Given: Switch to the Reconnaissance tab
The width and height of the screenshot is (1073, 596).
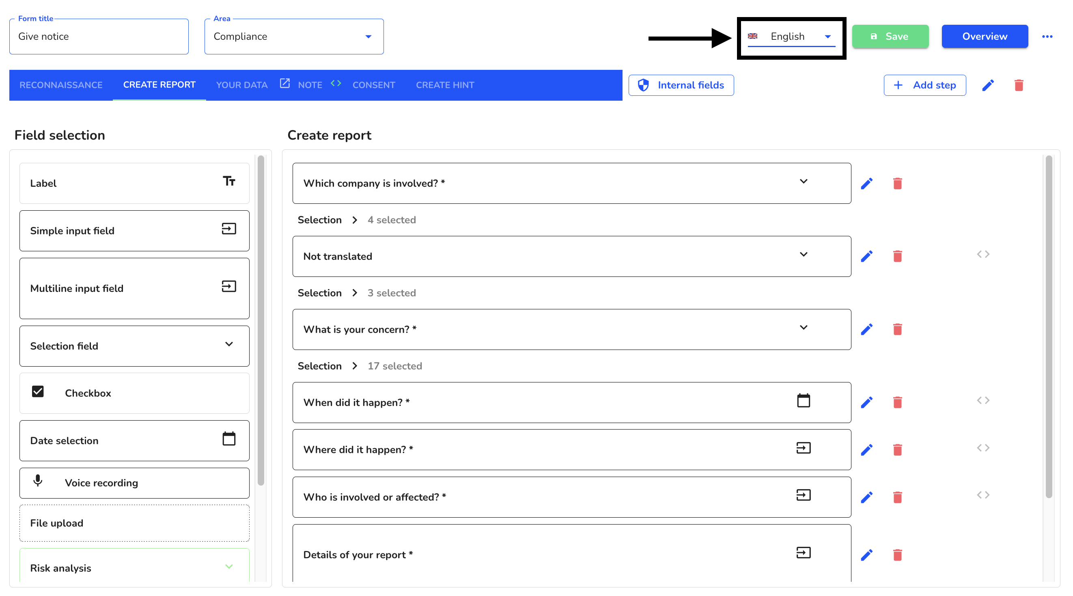Looking at the screenshot, I should point(61,85).
